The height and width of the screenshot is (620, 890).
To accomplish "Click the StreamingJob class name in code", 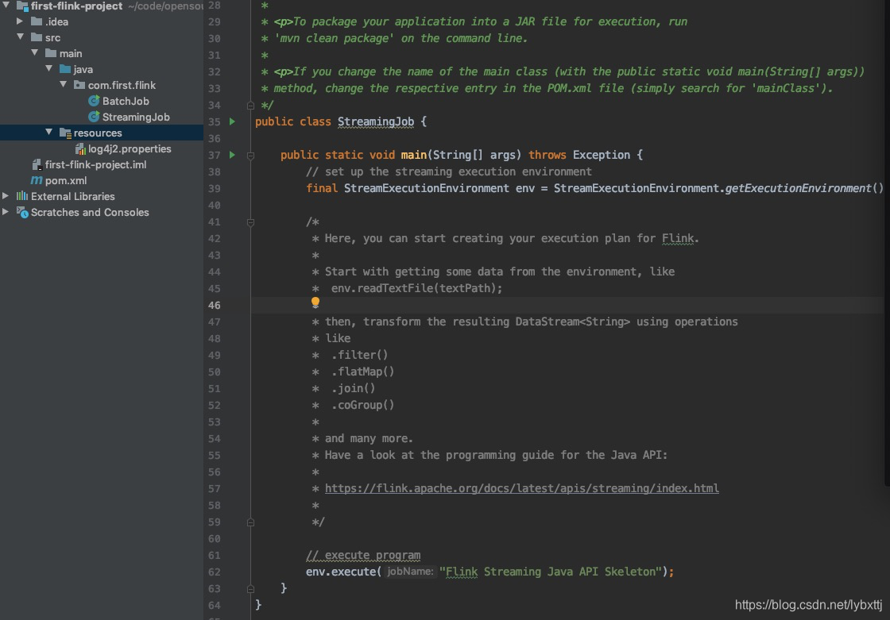I will click(376, 122).
